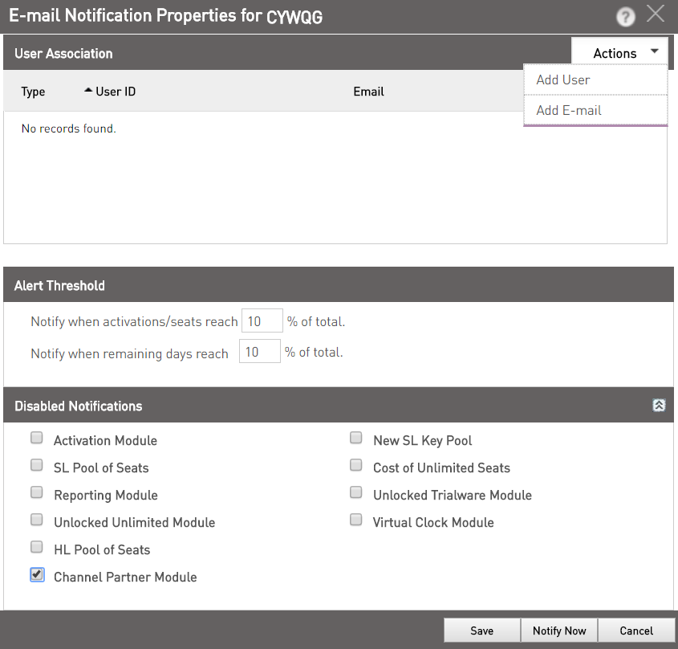Check the Virtual Clock Module box
The image size is (678, 649).
coord(356,520)
